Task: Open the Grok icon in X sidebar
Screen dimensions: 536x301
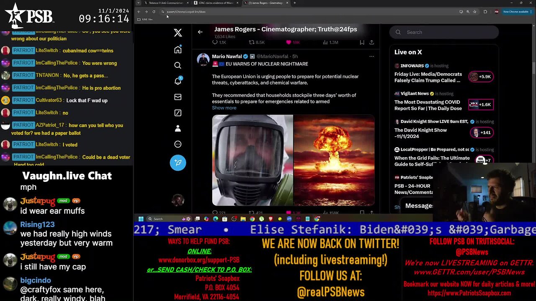Action: coord(178,113)
